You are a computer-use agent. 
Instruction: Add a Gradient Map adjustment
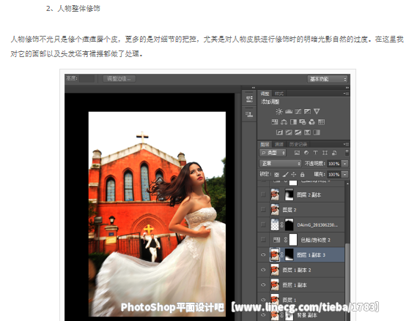click(x=317, y=132)
